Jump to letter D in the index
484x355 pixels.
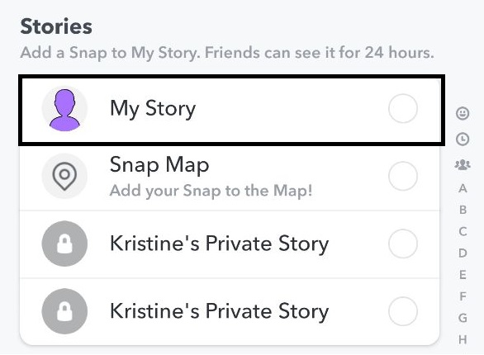[463, 253]
